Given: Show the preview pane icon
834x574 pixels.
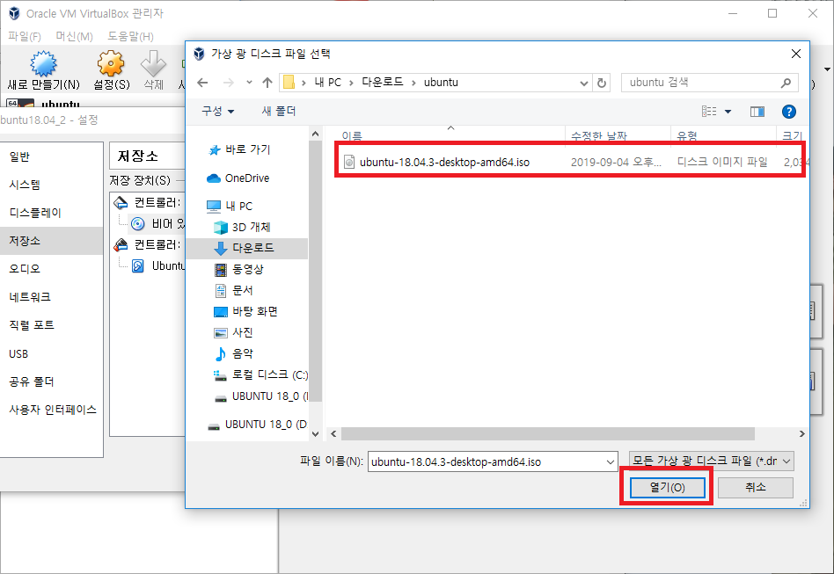Looking at the screenshot, I should [x=757, y=112].
